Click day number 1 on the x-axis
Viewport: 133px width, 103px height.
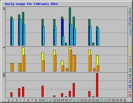9,100
